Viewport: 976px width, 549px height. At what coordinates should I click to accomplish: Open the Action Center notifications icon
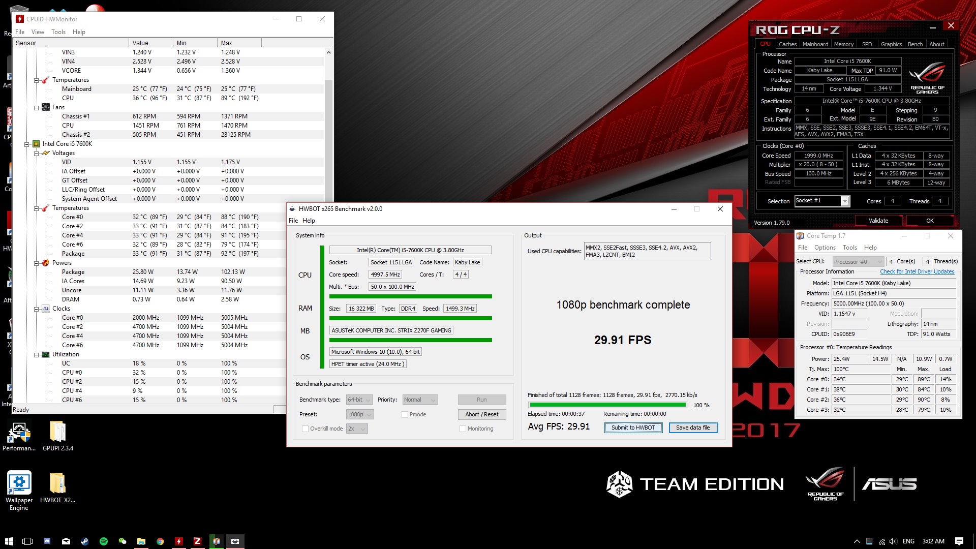click(x=959, y=541)
